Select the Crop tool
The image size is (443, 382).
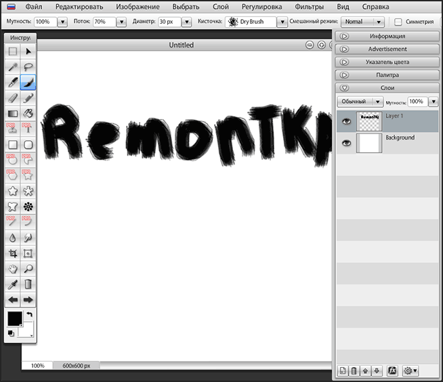tap(12, 253)
